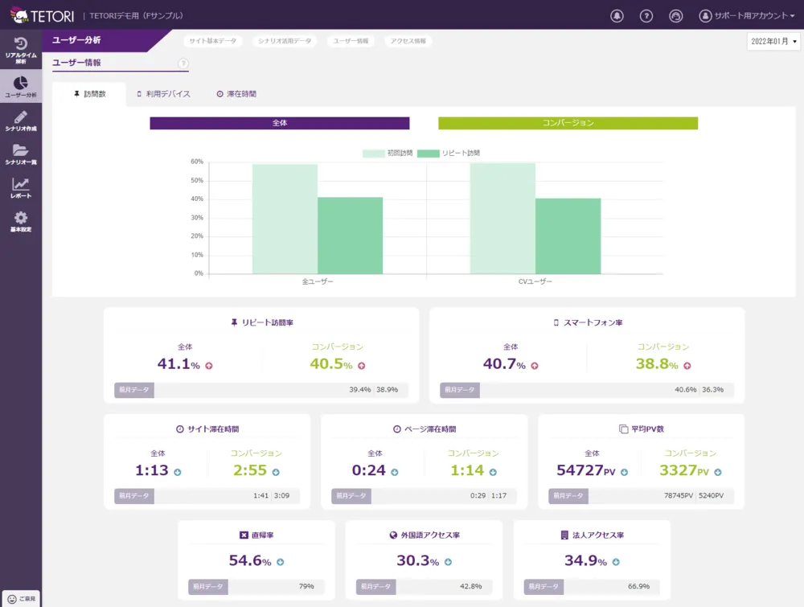Click the サイト基本データ pill link
This screenshot has height=607, width=804.
pos(211,41)
